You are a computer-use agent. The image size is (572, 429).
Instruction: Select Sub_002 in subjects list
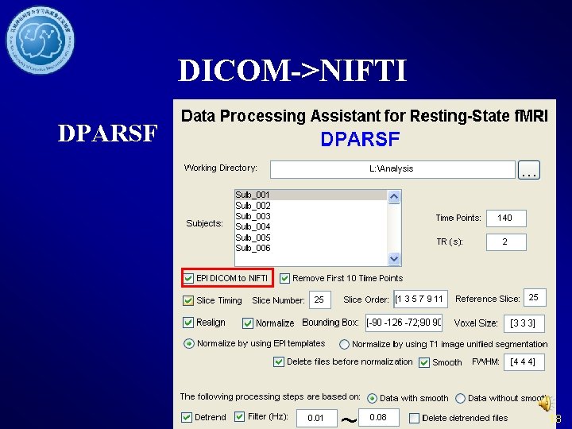(x=311, y=206)
